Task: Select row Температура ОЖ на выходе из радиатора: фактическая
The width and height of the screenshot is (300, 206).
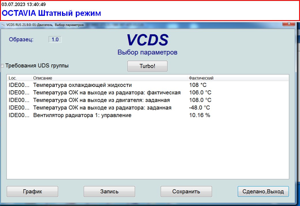Action: tap(148, 92)
